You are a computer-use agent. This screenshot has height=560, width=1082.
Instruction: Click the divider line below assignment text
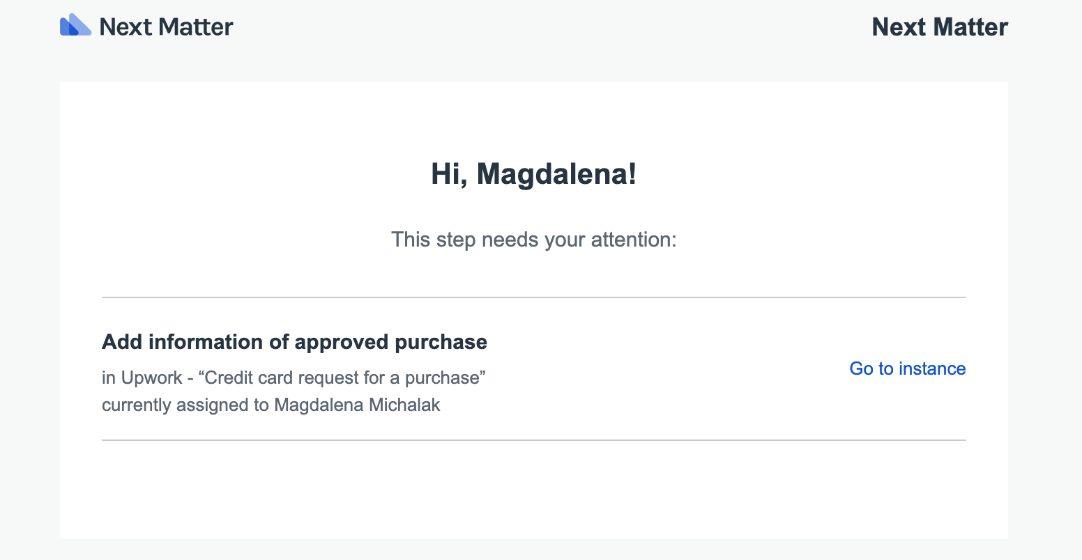pos(533,440)
